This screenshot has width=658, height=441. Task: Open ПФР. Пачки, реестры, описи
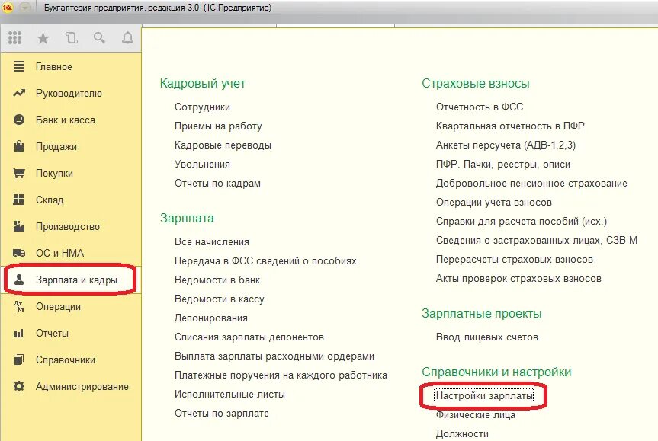tap(502, 165)
